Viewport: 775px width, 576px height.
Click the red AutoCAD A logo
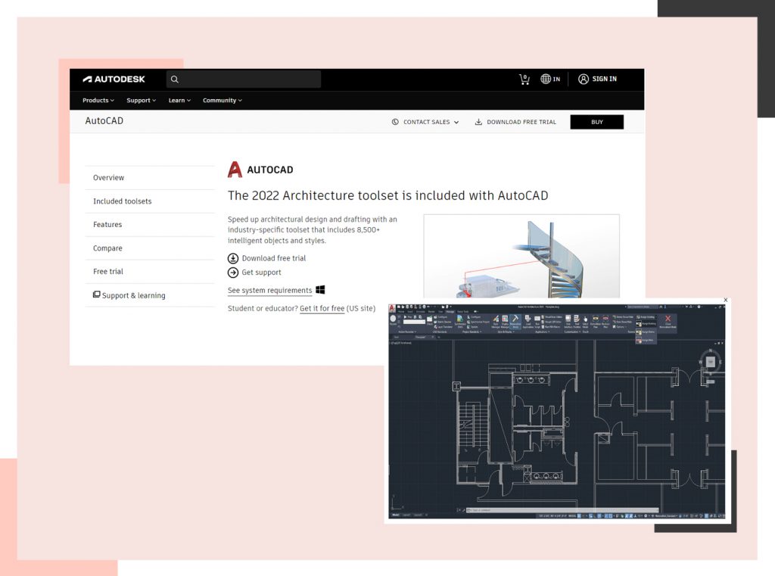(235, 170)
